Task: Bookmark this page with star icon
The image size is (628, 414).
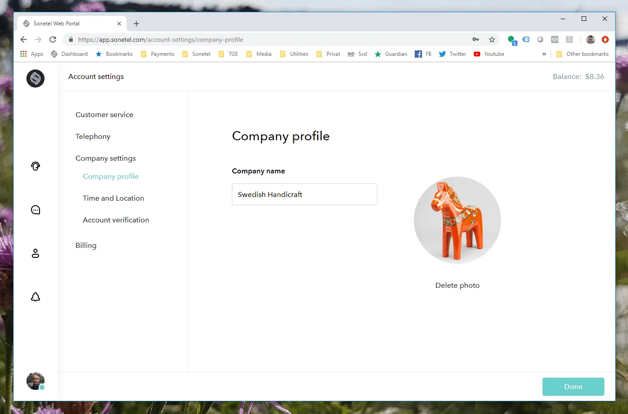Action: coord(492,39)
